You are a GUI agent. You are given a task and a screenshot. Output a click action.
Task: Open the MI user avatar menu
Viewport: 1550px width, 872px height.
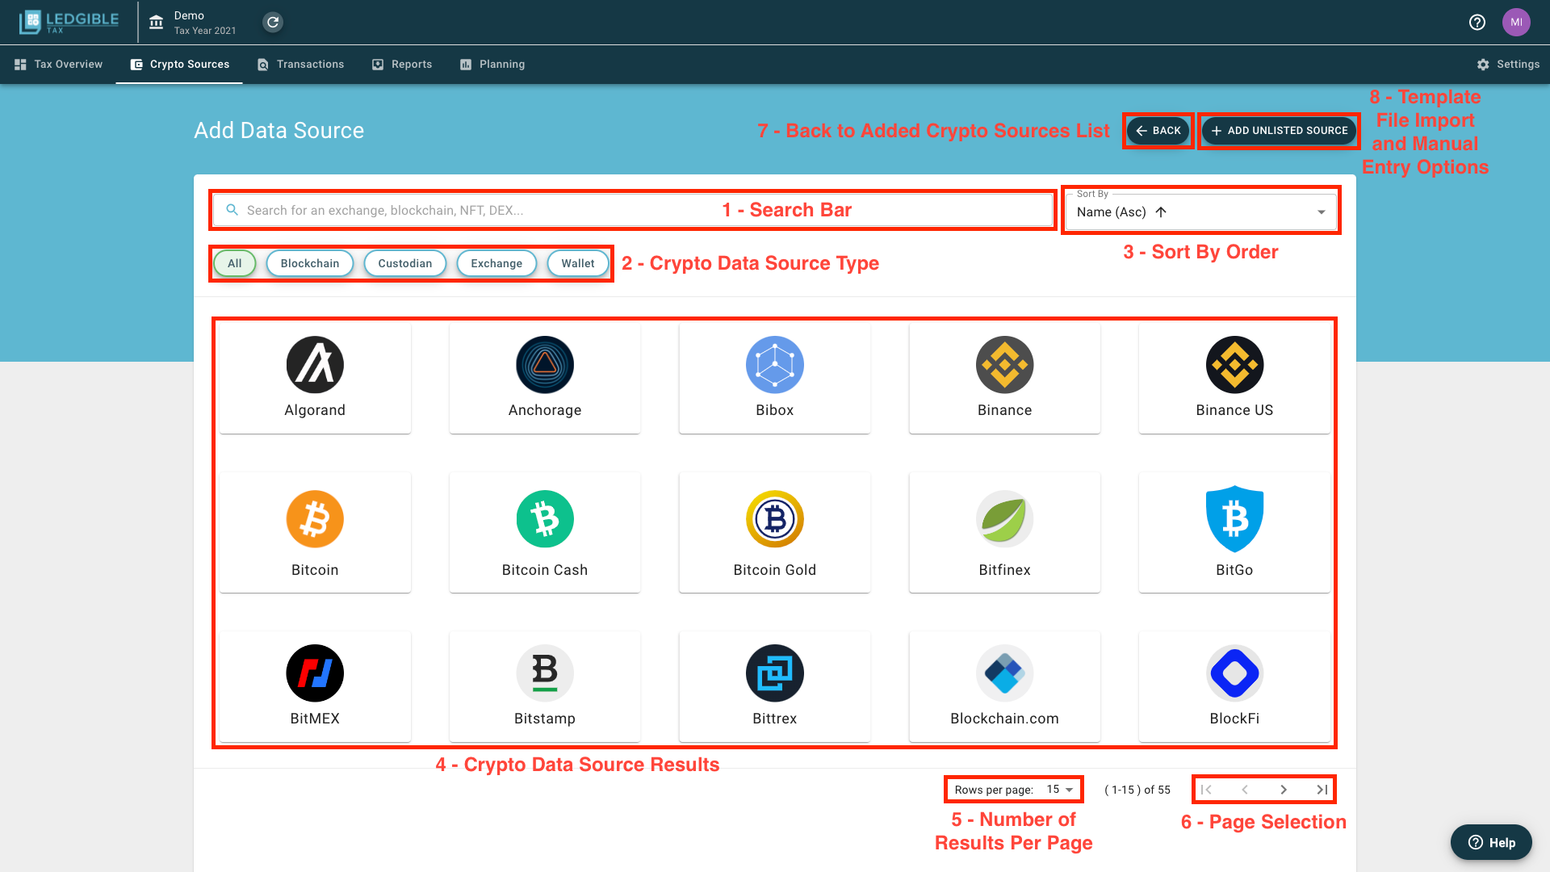[1516, 23]
